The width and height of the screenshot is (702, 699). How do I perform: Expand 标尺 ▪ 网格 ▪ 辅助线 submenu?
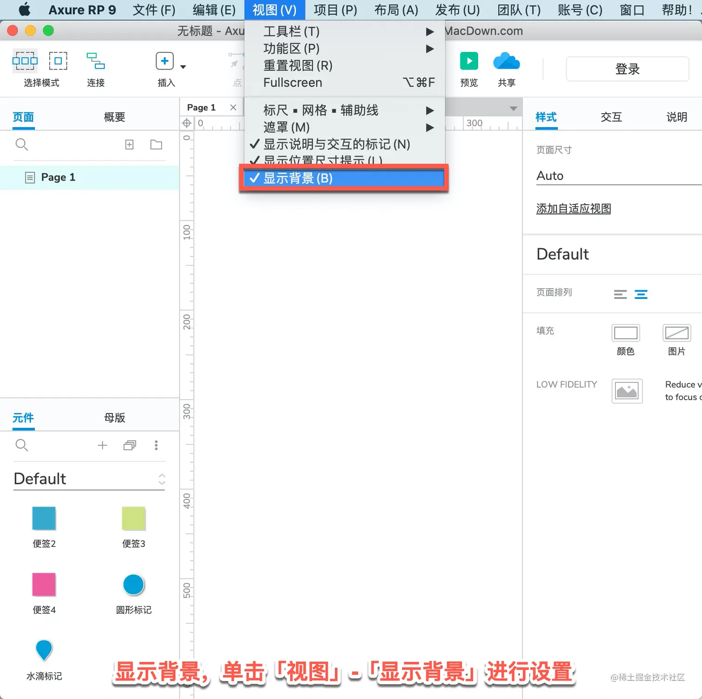[344, 110]
